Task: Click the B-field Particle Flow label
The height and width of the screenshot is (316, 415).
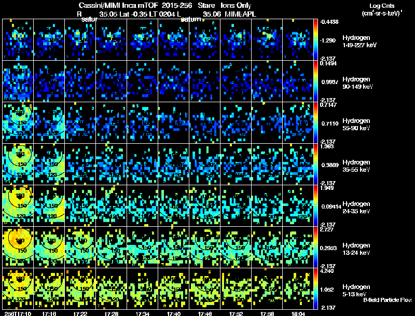Action: click(x=387, y=300)
